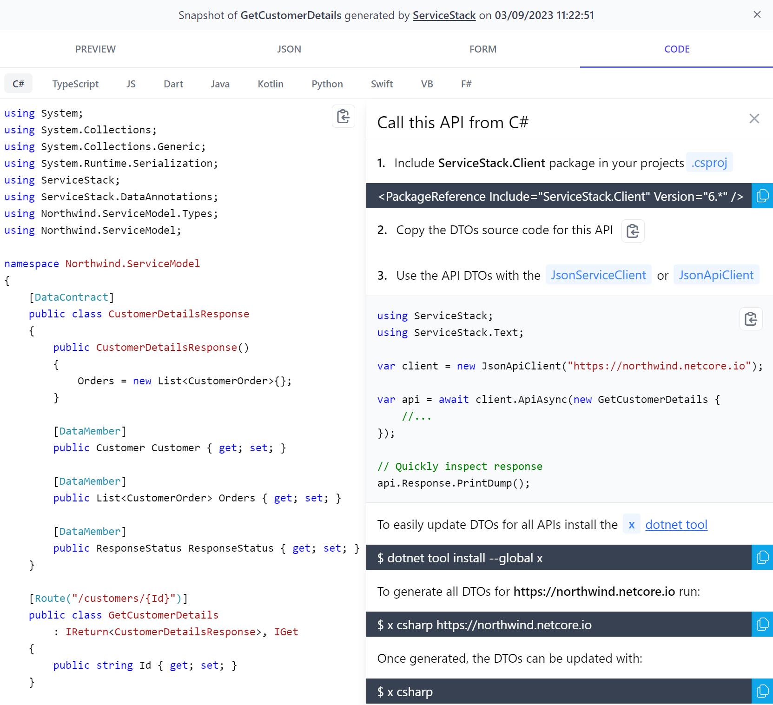Click the List<CustomerOrder> Orders property line
This screenshot has height=705, width=773.
(x=198, y=498)
